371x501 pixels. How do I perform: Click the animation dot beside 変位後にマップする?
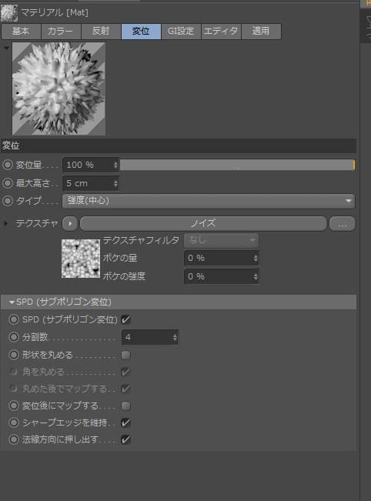pyautogui.click(x=14, y=406)
